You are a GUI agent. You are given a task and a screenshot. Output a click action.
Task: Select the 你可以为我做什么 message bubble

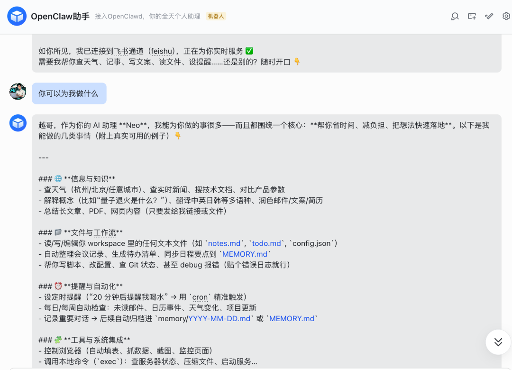pos(69,93)
